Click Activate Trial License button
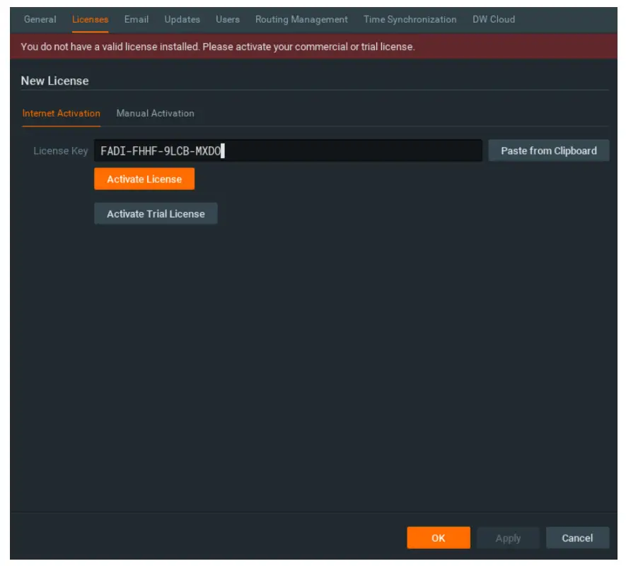Screen dimensions: 626x566 [x=156, y=214]
